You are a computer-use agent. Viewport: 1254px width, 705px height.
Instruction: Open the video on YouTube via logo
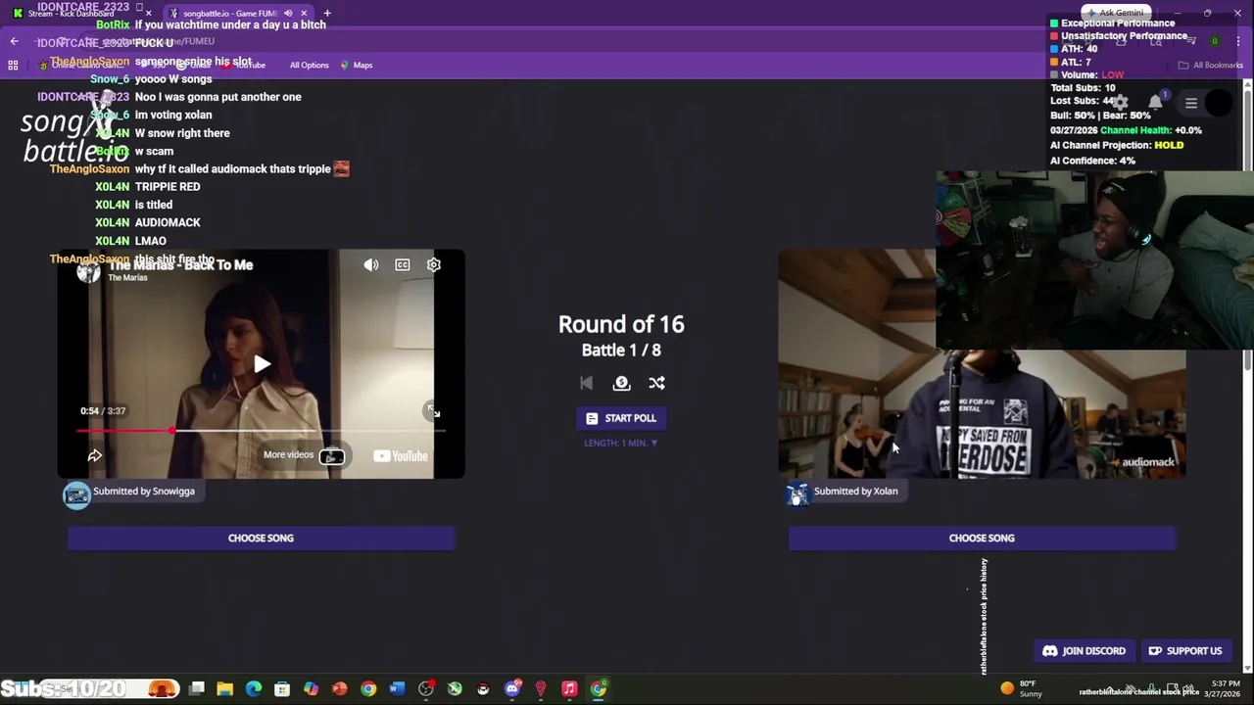(x=400, y=455)
